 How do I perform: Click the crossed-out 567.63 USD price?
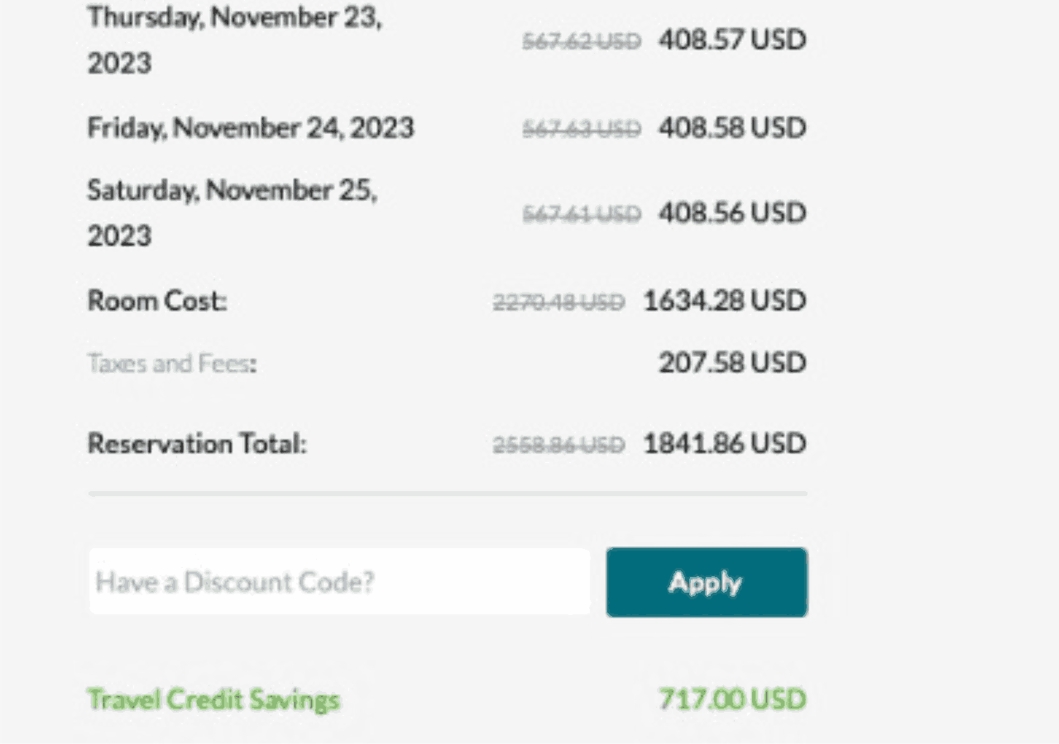coord(581,129)
